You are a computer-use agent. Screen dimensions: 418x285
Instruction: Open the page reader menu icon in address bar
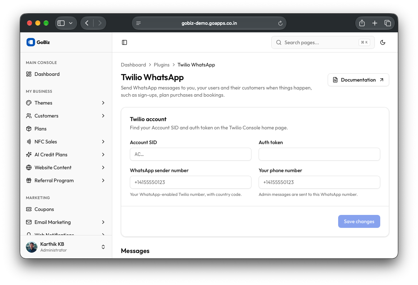pyautogui.click(x=138, y=23)
